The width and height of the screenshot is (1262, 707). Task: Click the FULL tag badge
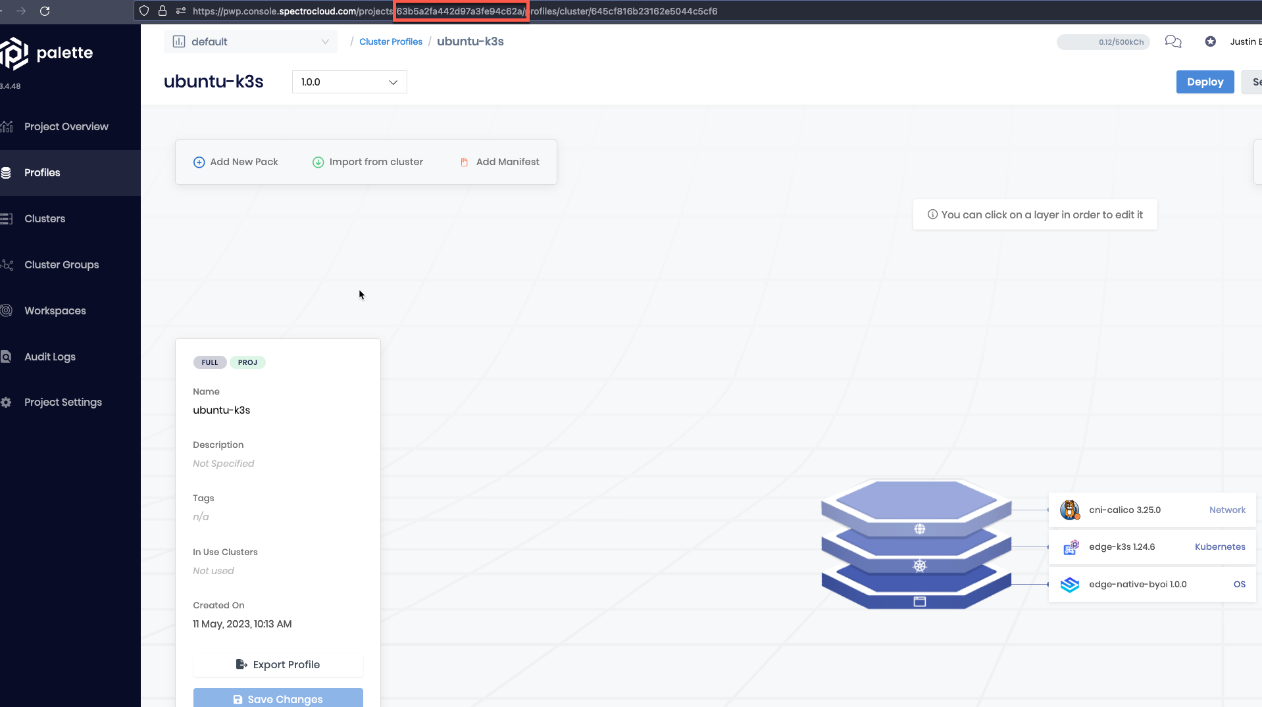pos(210,362)
